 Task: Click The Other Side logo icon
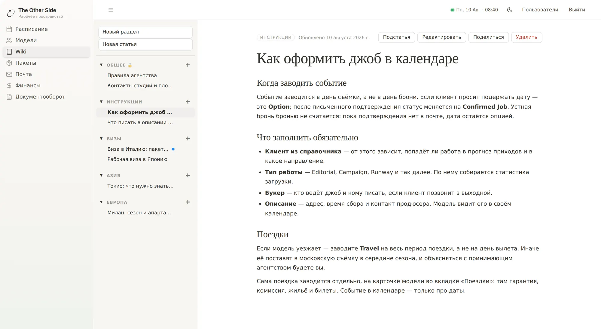click(11, 13)
